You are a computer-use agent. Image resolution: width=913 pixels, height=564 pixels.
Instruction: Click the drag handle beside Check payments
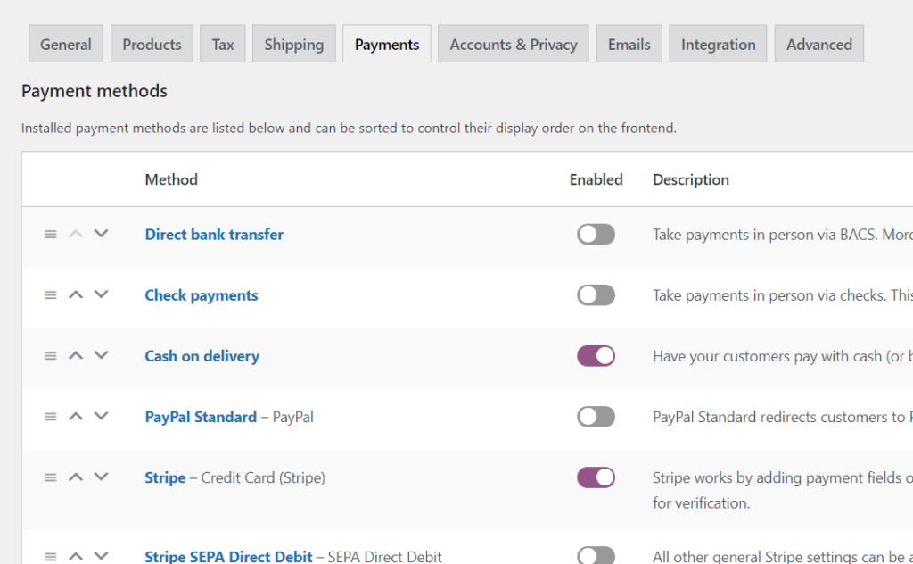(x=51, y=294)
